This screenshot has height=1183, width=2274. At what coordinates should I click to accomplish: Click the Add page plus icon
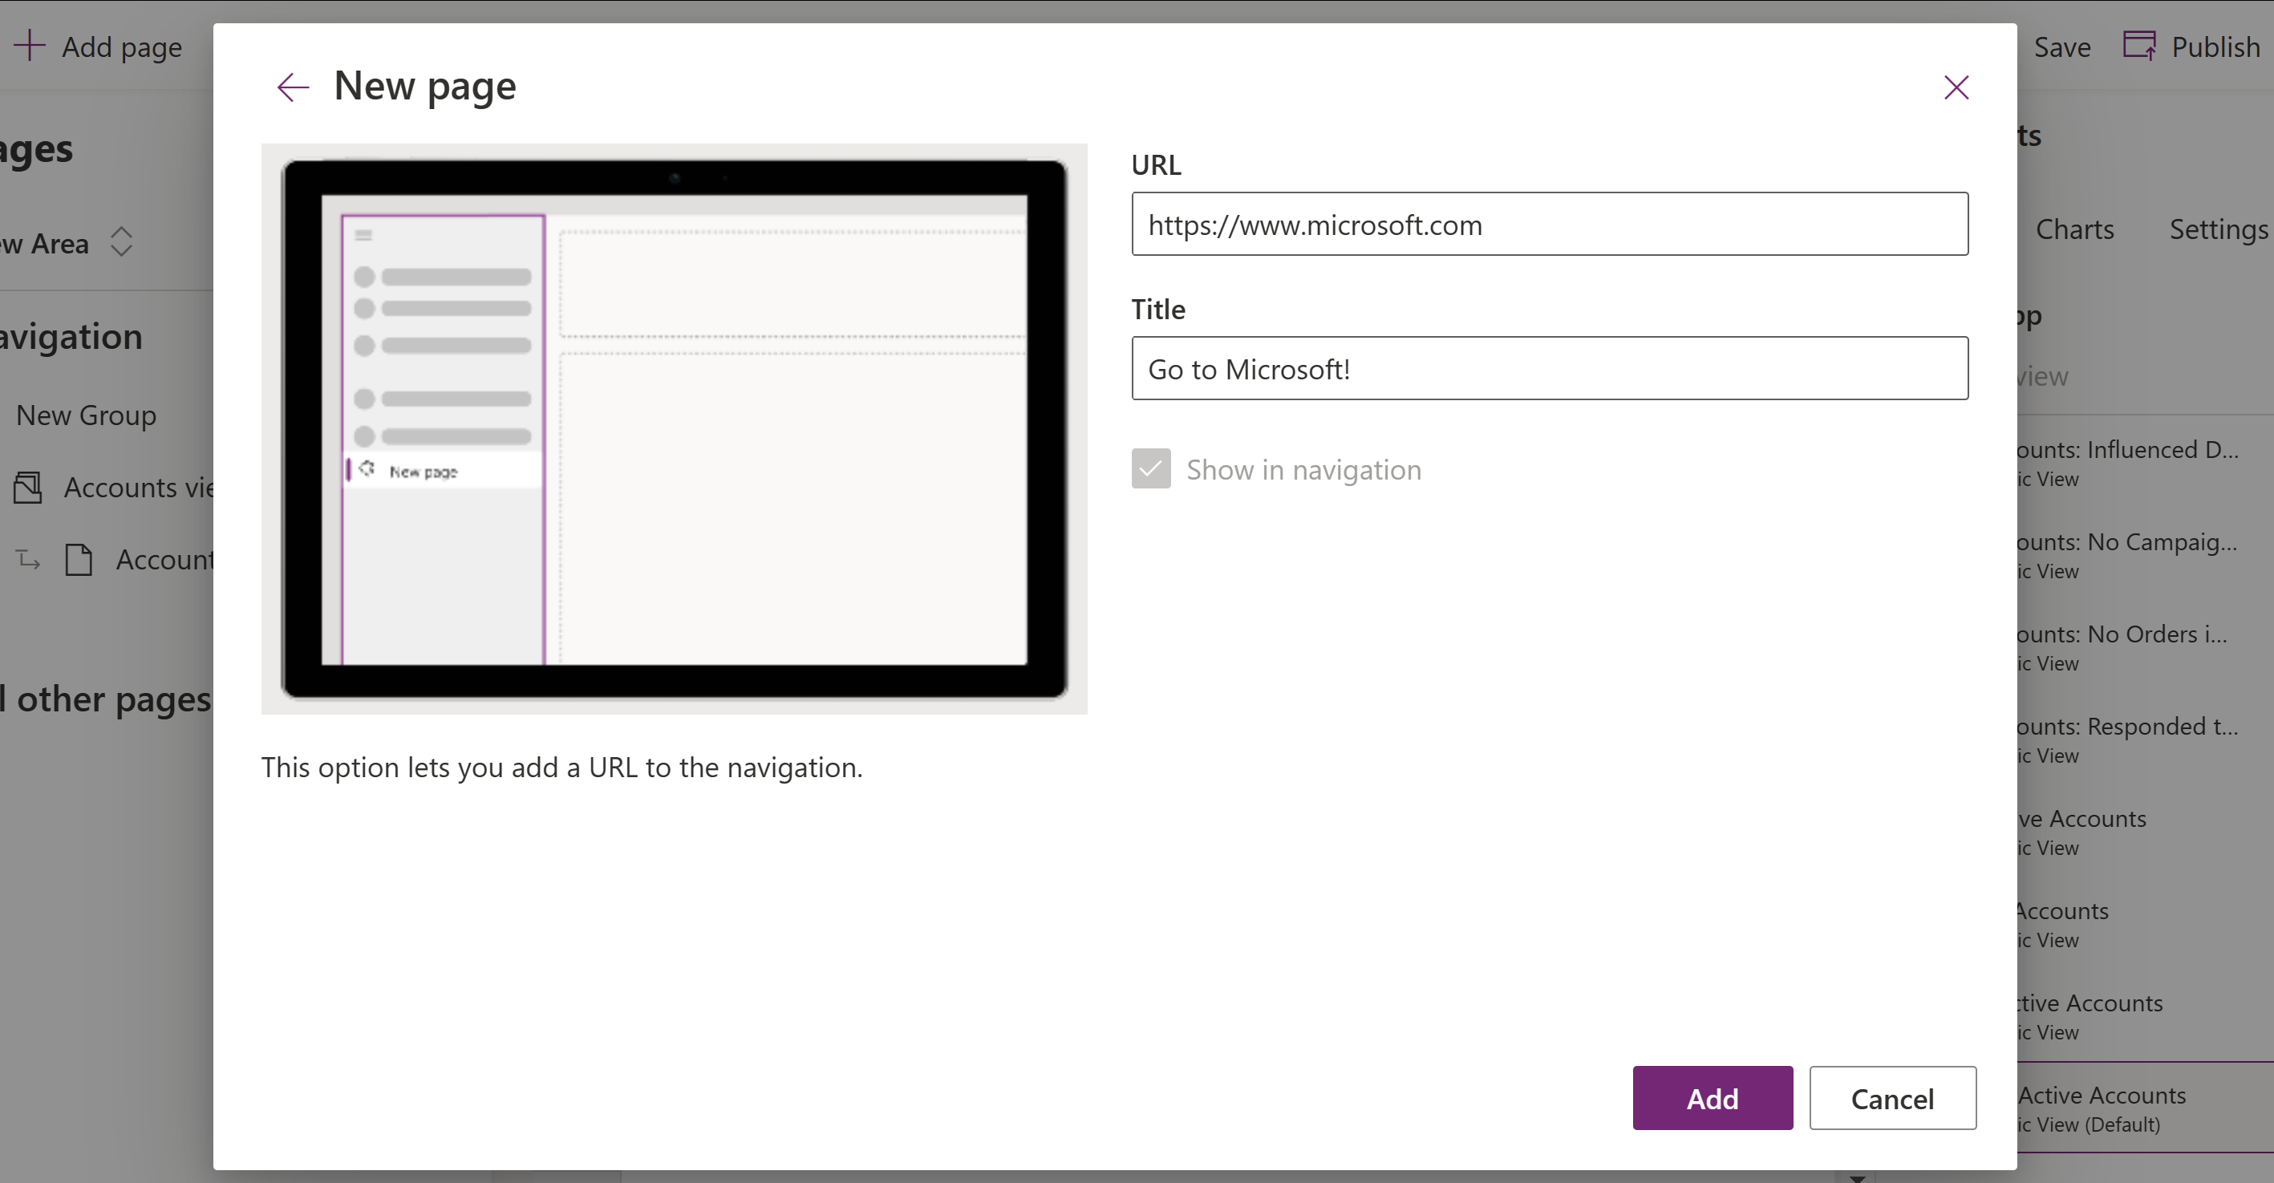29,45
